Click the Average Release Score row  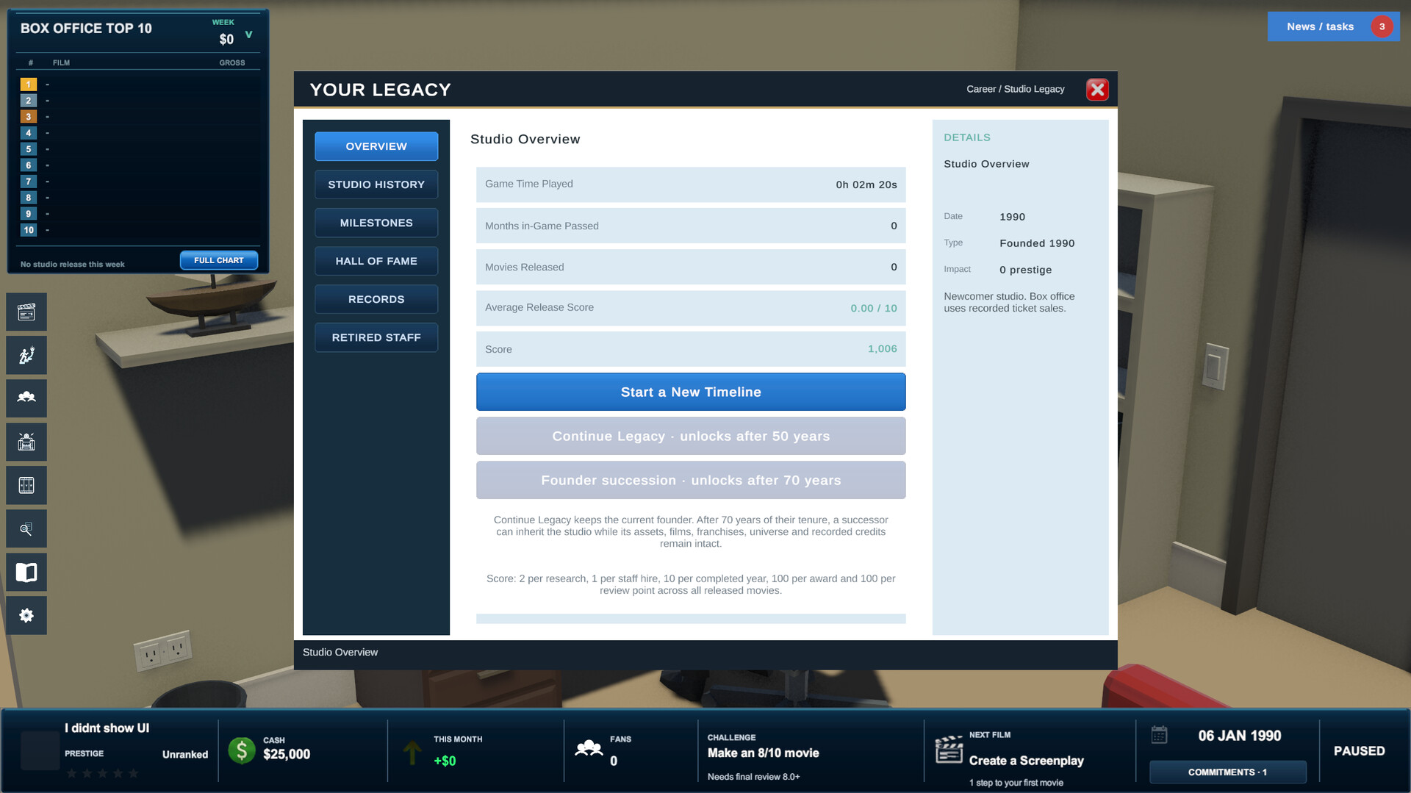pyautogui.click(x=691, y=308)
